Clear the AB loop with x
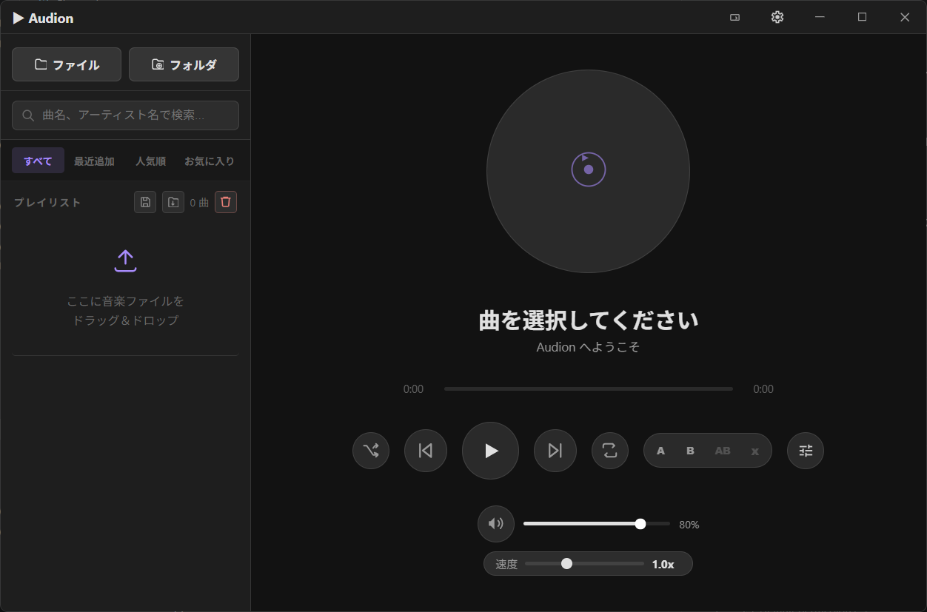This screenshot has height=612, width=927. (x=754, y=451)
